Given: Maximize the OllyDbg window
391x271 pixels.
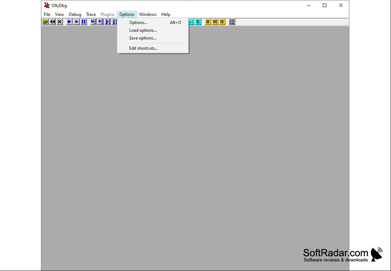Looking at the screenshot, I should pos(325,6).
